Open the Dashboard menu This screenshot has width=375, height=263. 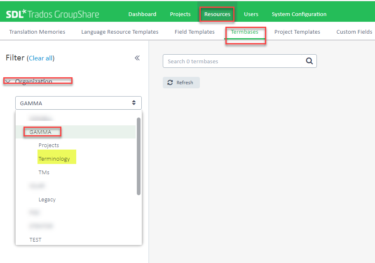pyautogui.click(x=142, y=14)
